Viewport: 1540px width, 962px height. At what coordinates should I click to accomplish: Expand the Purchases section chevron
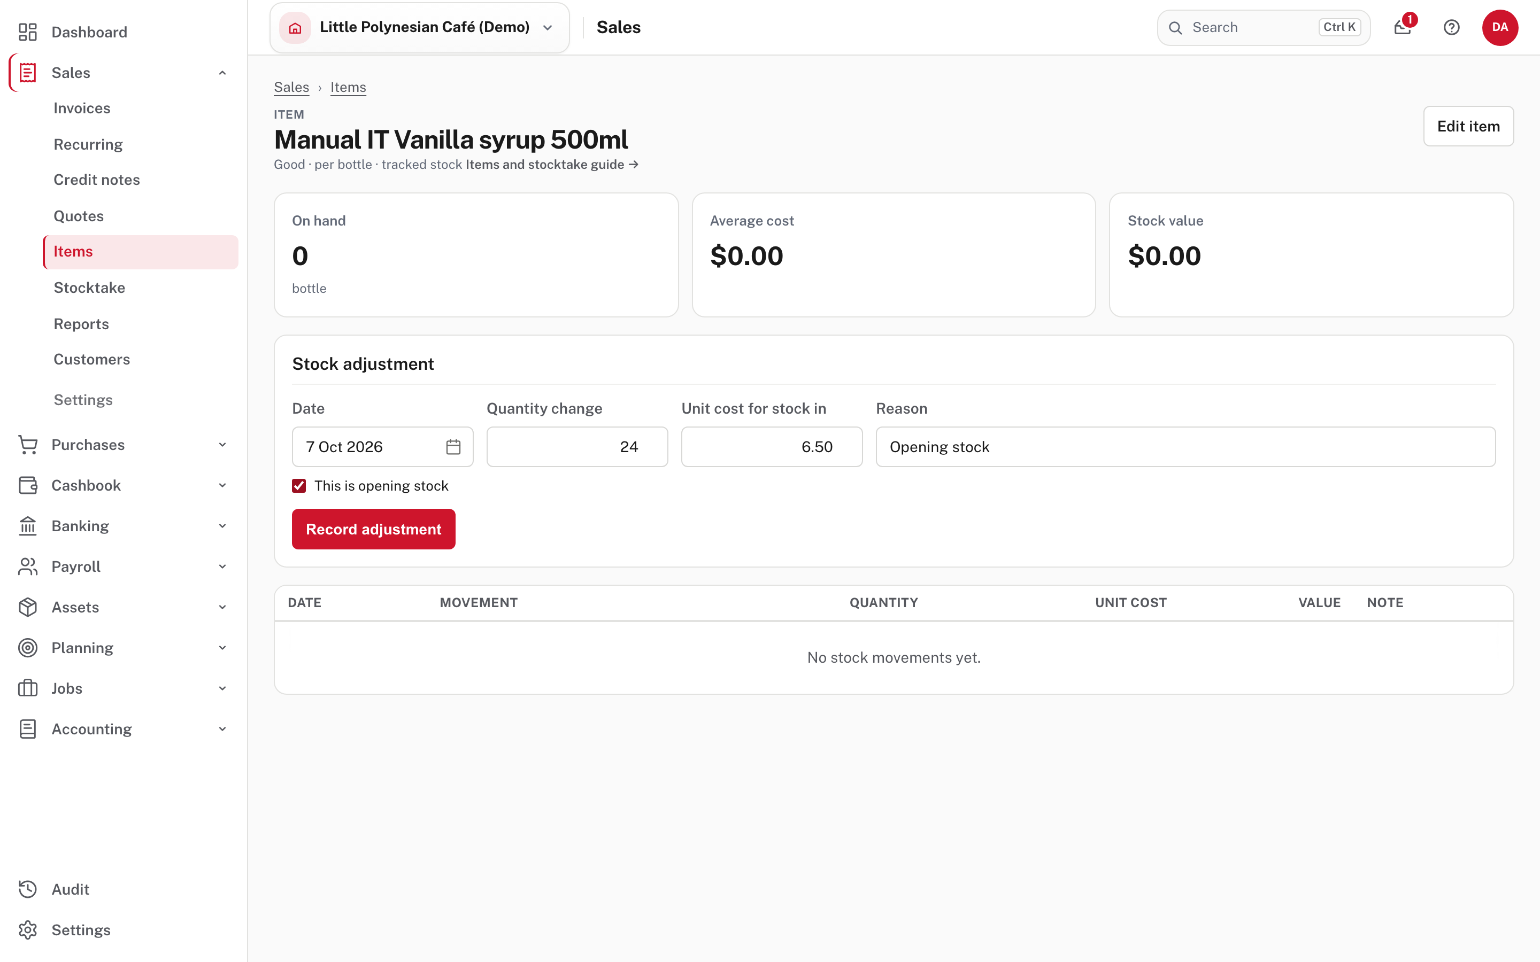(x=222, y=445)
